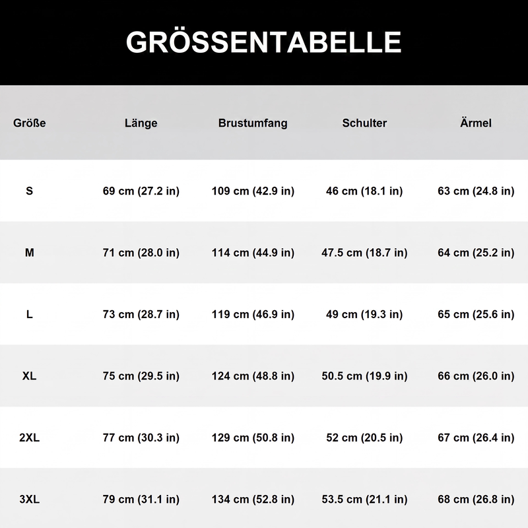Pick the 3XL size row label
The width and height of the screenshot is (528, 528).
[29, 499]
